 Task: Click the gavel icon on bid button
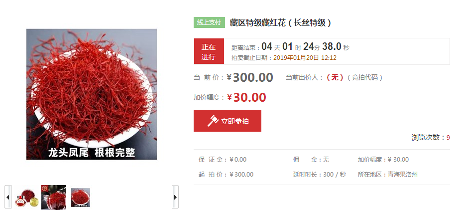coord(213,121)
